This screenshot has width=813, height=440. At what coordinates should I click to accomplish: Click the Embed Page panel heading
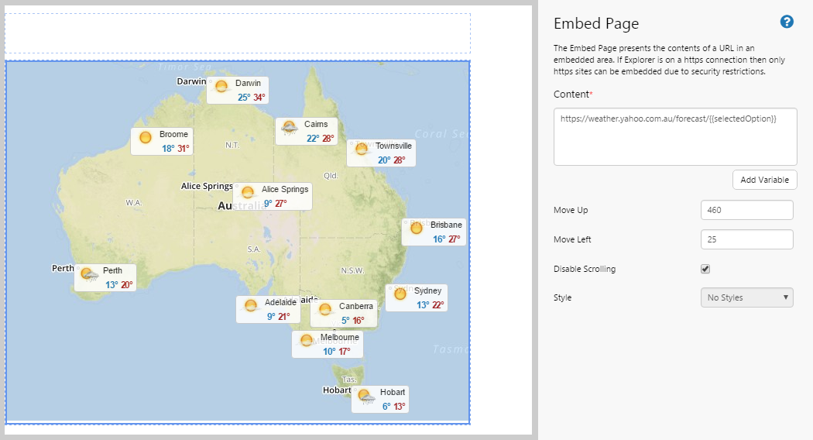pyautogui.click(x=596, y=24)
